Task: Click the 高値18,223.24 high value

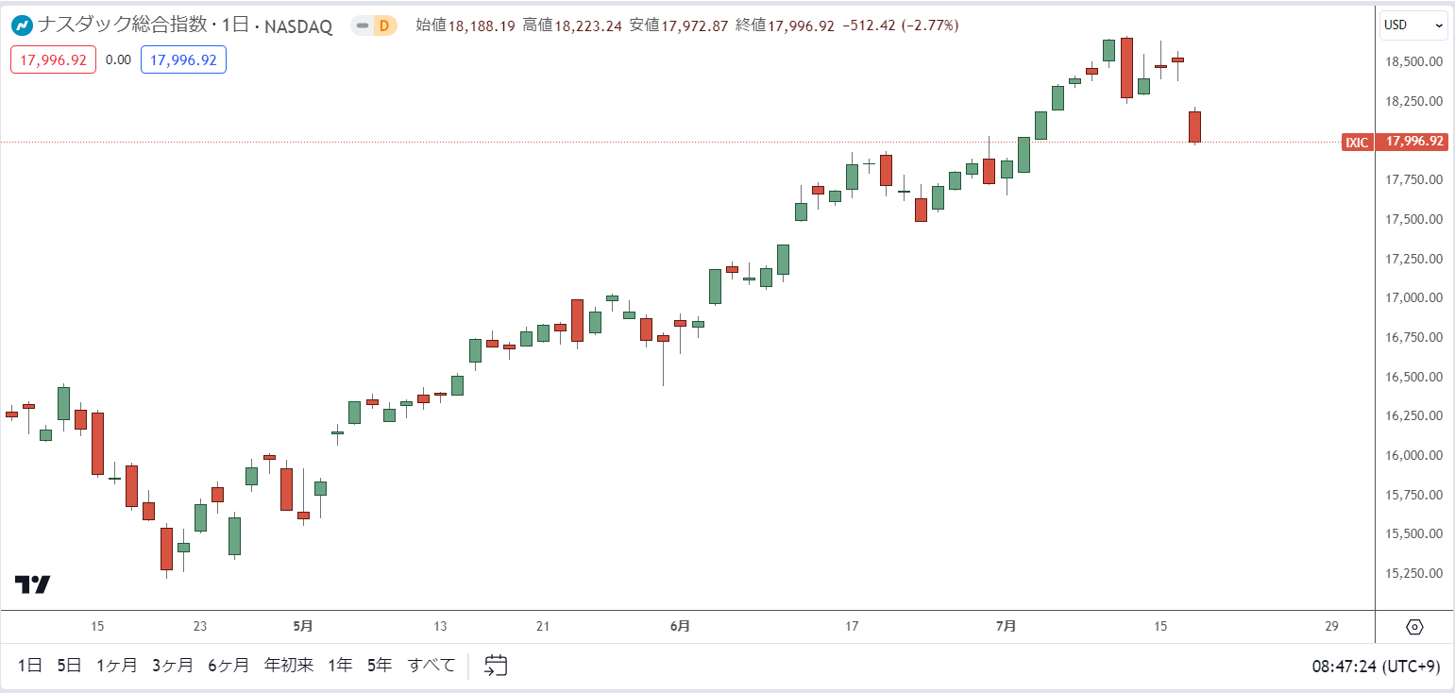Action: coord(571,25)
